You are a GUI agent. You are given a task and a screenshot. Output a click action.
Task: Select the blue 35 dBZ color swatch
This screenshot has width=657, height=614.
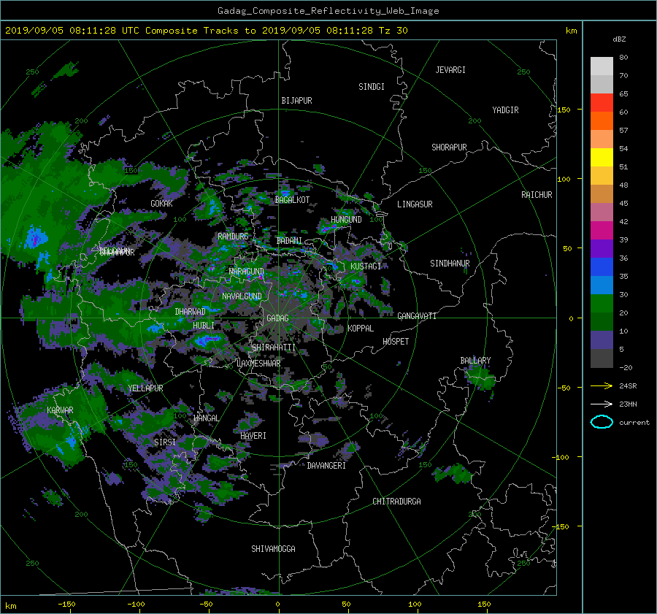point(602,267)
